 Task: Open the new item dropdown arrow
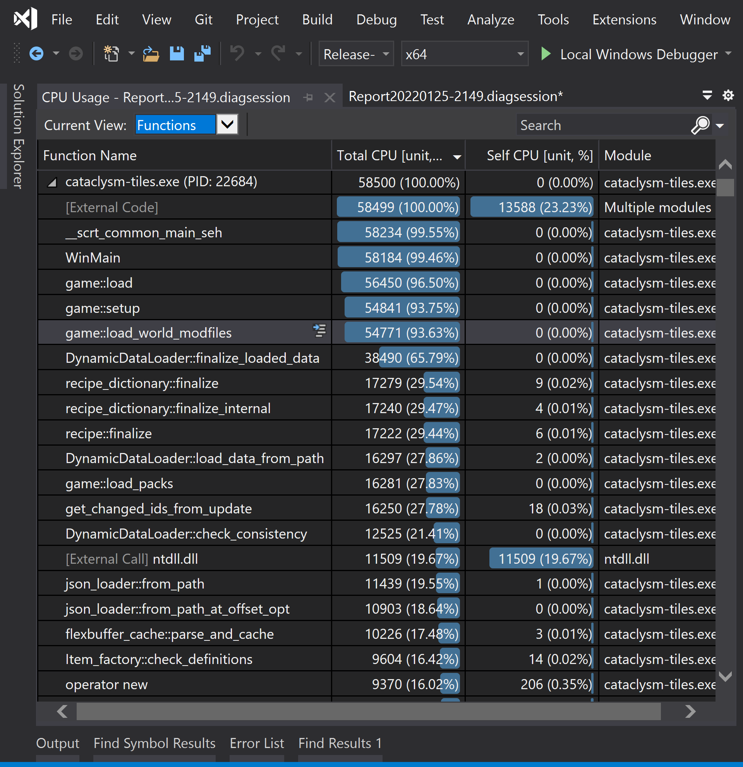point(132,53)
